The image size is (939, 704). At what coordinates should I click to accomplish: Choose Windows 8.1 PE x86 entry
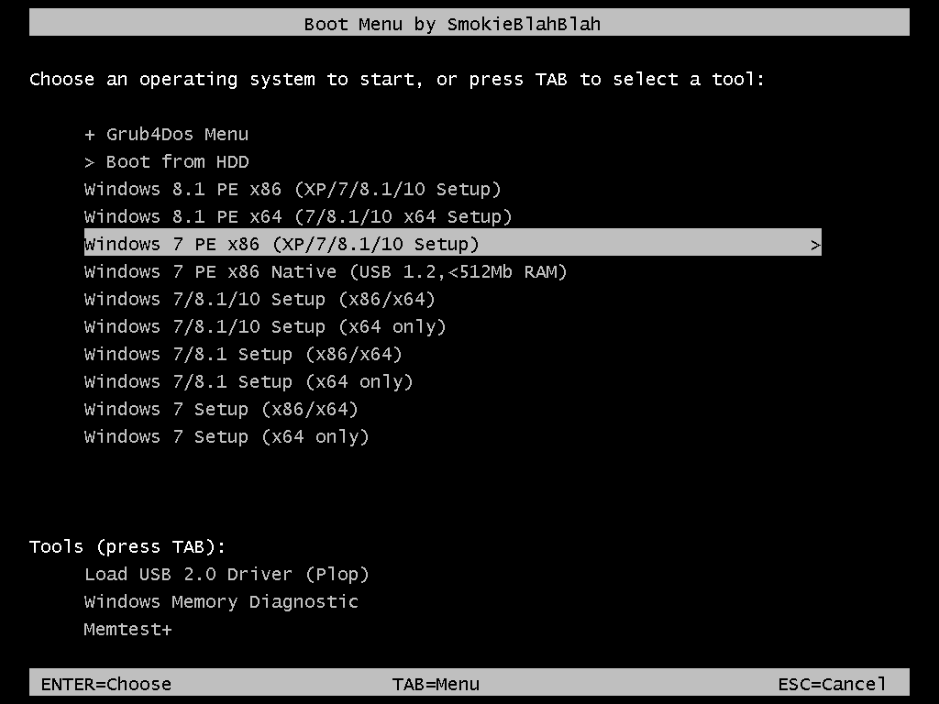pos(293,189)
